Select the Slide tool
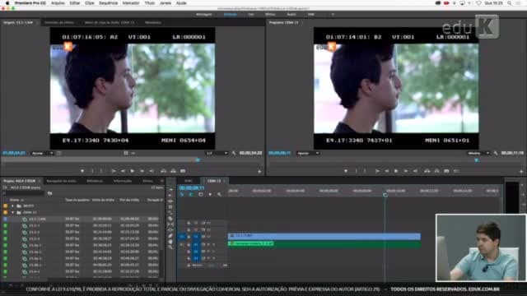 click(170, 230)
